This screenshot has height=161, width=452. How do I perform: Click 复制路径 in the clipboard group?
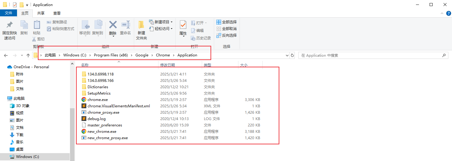(x=57, y=22)
